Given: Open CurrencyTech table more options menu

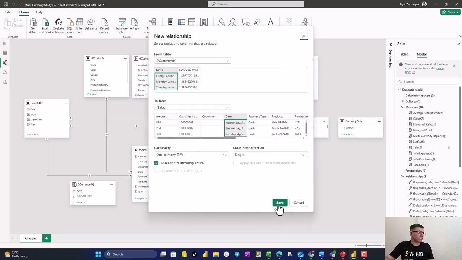Looking at the screenshot, I should click(379, 121).
